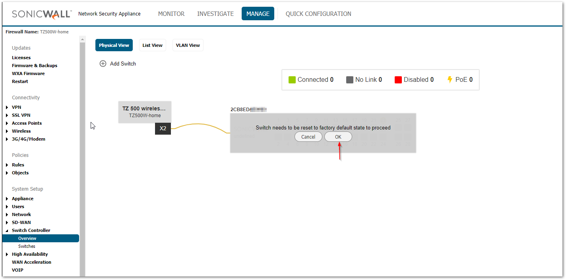Open the MONITOR top menu
Viewport: 566px width, 280px height.
click(x=171, y=14)
